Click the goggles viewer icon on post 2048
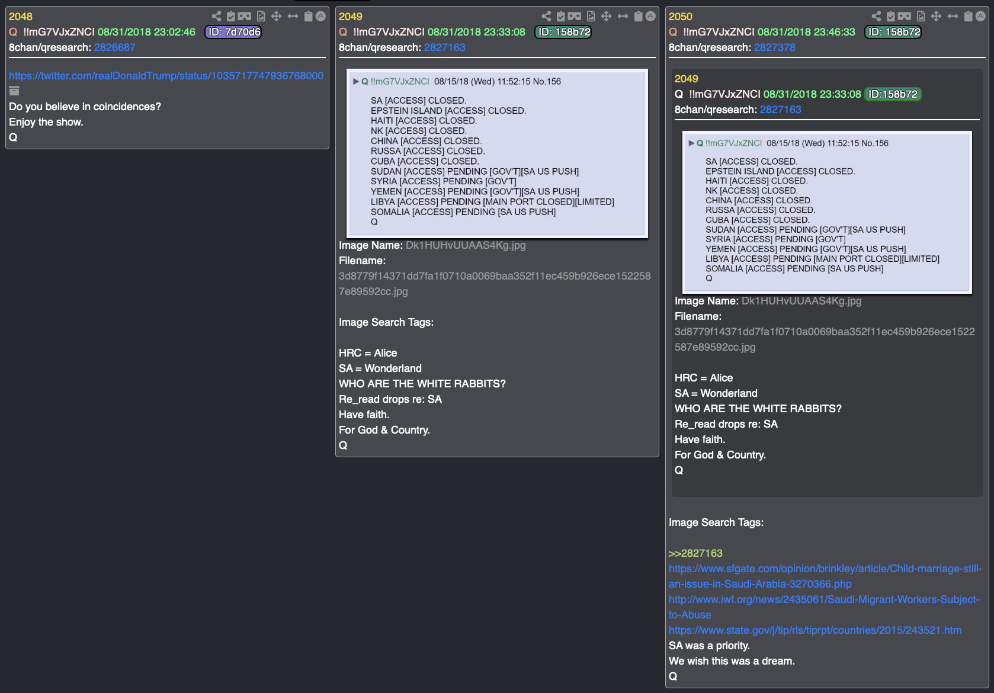Image resolution: width=994 pixels, height=693 pixels. point(245,17)
